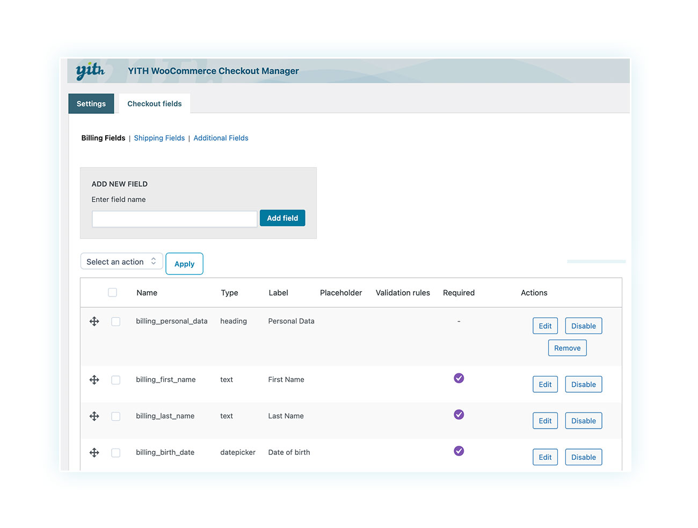Click the ADD NEW FIELD heading
The height and width of the screenshot is (528, 698).
119,184
